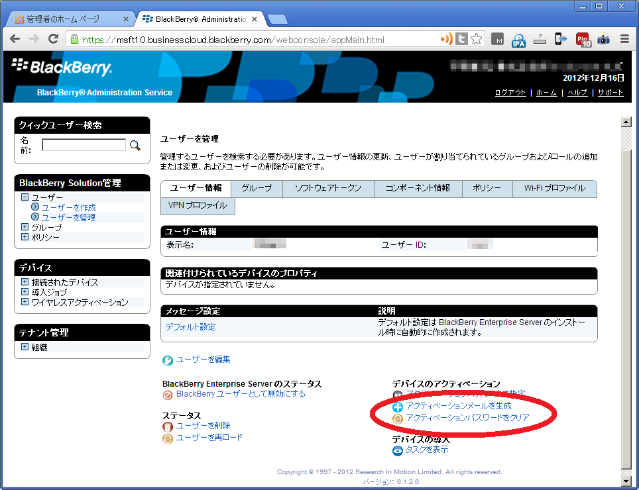639x490 pixels.
Task: Click the green padlock security icon
Action: (75, 39)
